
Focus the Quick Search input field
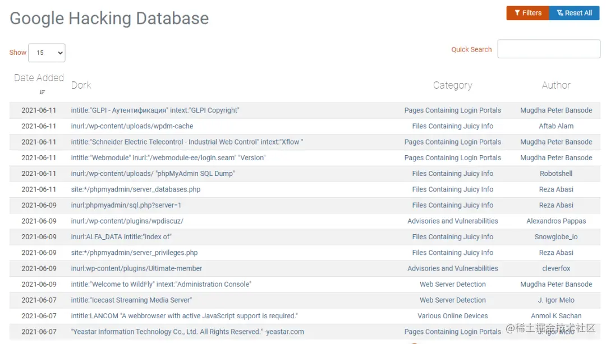[x=549, y=49]
